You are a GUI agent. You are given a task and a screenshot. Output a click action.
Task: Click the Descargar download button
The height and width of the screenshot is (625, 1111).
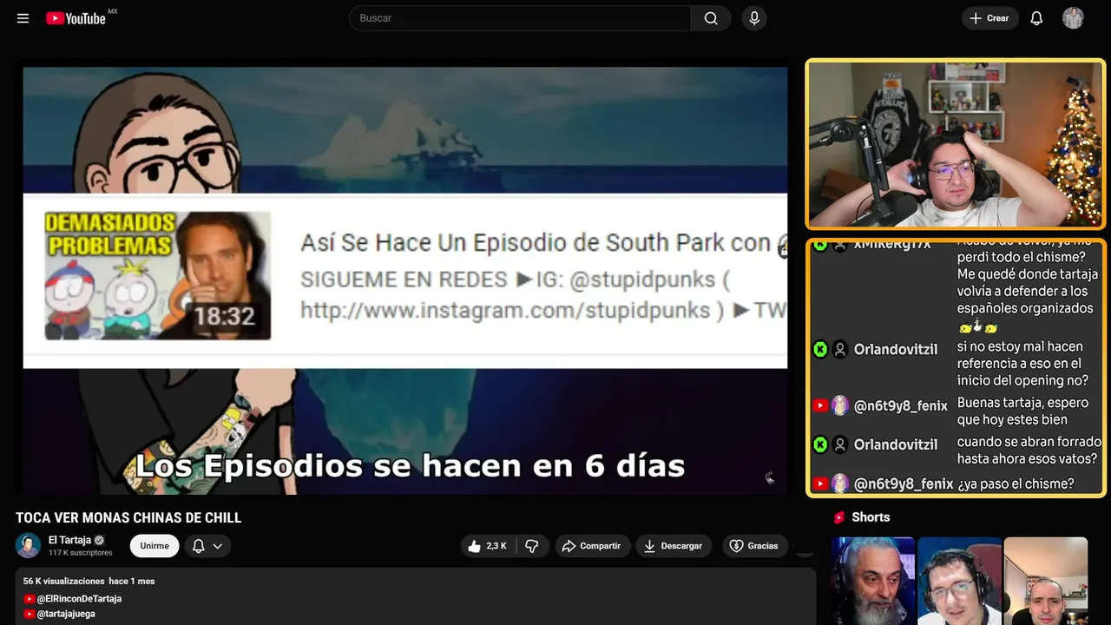coord(674,546)
